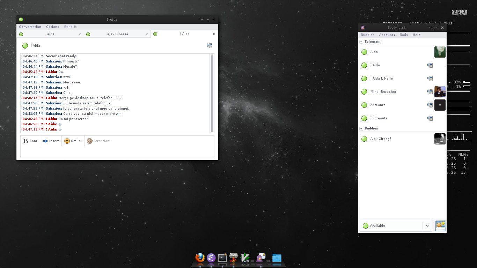Click the status dropdown arrow button

click(x=427, y=226)
